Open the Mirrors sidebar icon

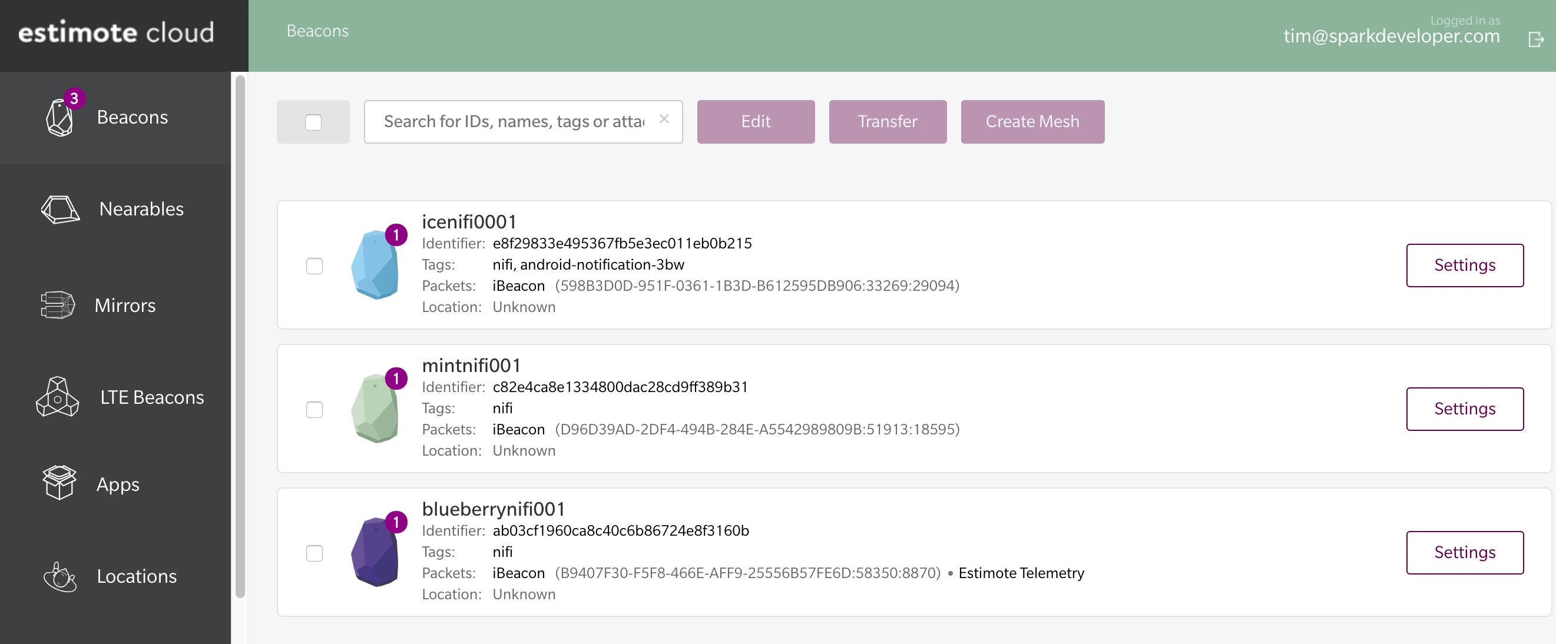(57, 305)
